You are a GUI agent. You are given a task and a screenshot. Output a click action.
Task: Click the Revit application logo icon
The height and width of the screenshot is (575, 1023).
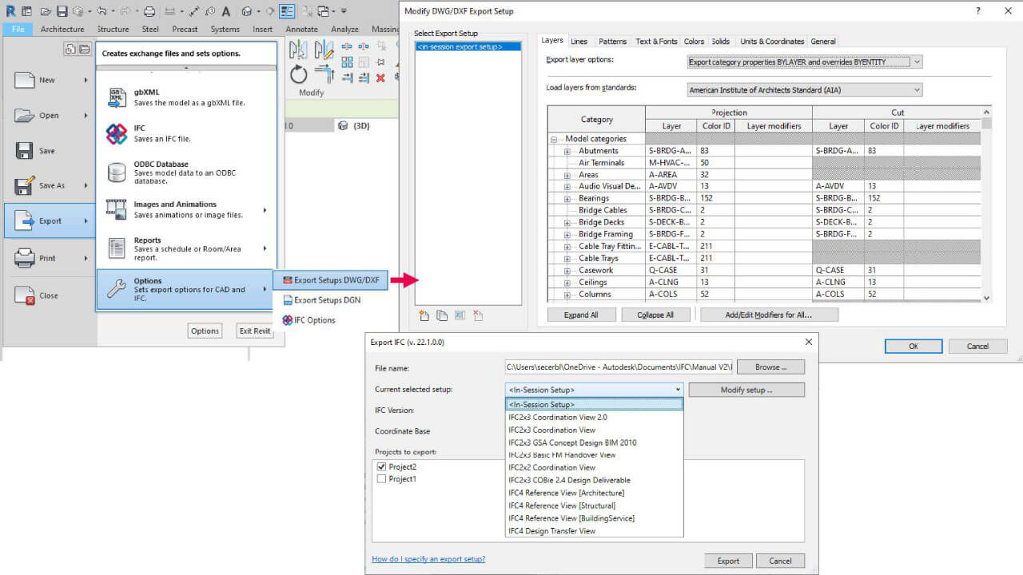[11, 11]
